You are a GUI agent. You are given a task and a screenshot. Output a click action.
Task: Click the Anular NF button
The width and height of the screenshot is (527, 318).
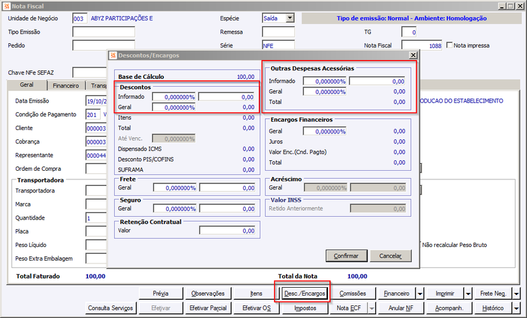tap(401, 308)
